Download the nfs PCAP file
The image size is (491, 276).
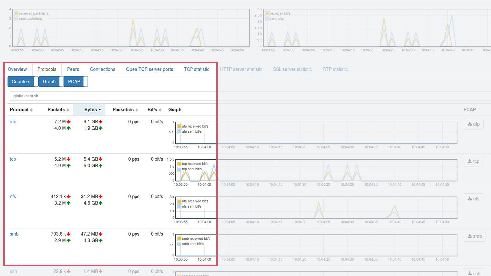pos(473,199)
